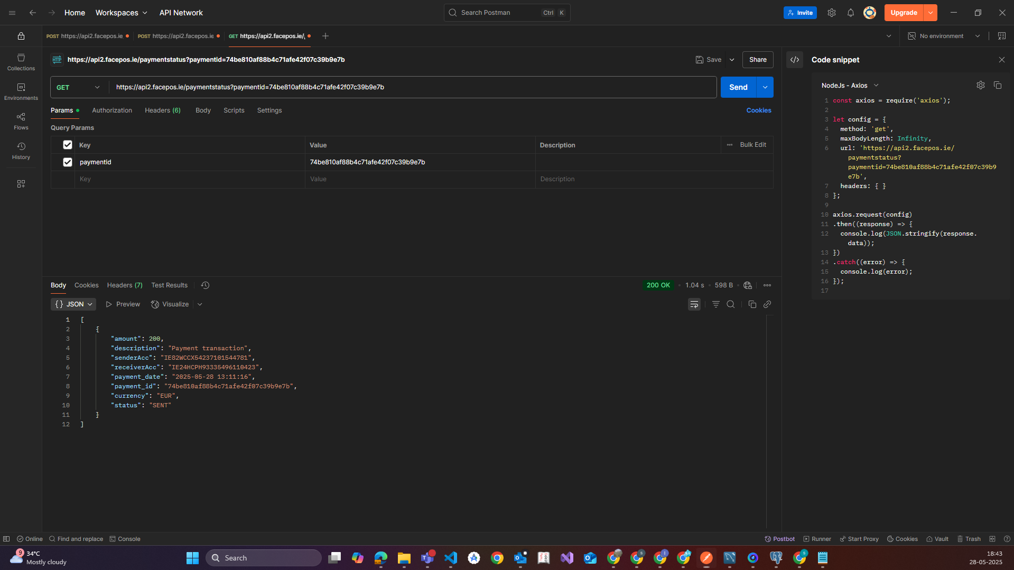Switch to the Authorization tab
The height and width of the screenshot is (570, 1014).
click(x=112, y=110)
